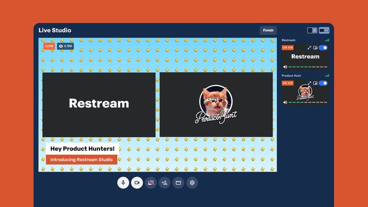Select the left split layout icon
This screenshot has width=368, height=207.
coord(312,31)
